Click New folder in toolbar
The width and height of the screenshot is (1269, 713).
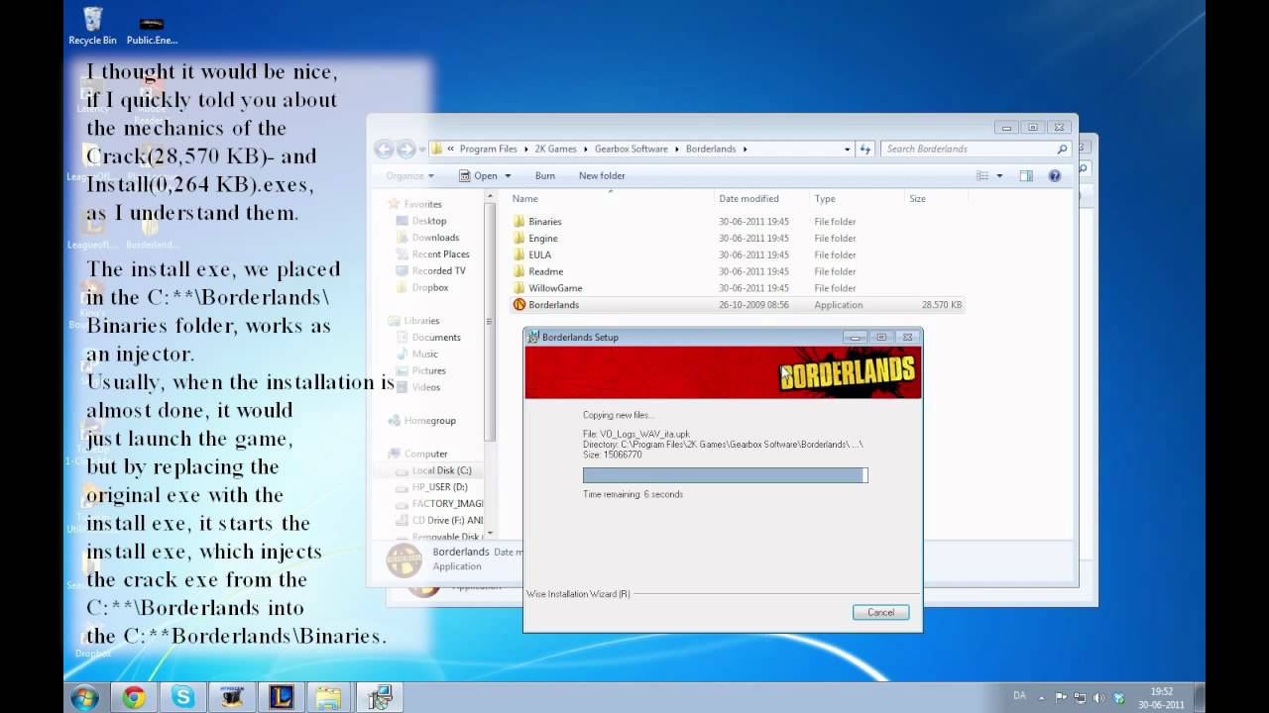pos(602,176)
